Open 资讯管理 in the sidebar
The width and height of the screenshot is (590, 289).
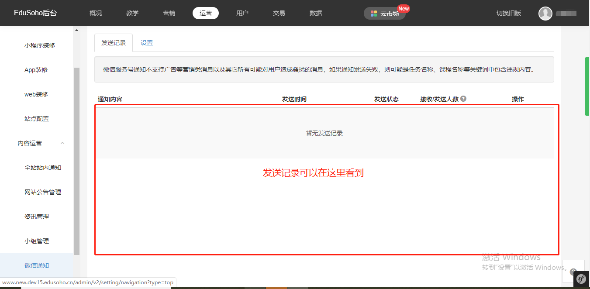point(37,217)
